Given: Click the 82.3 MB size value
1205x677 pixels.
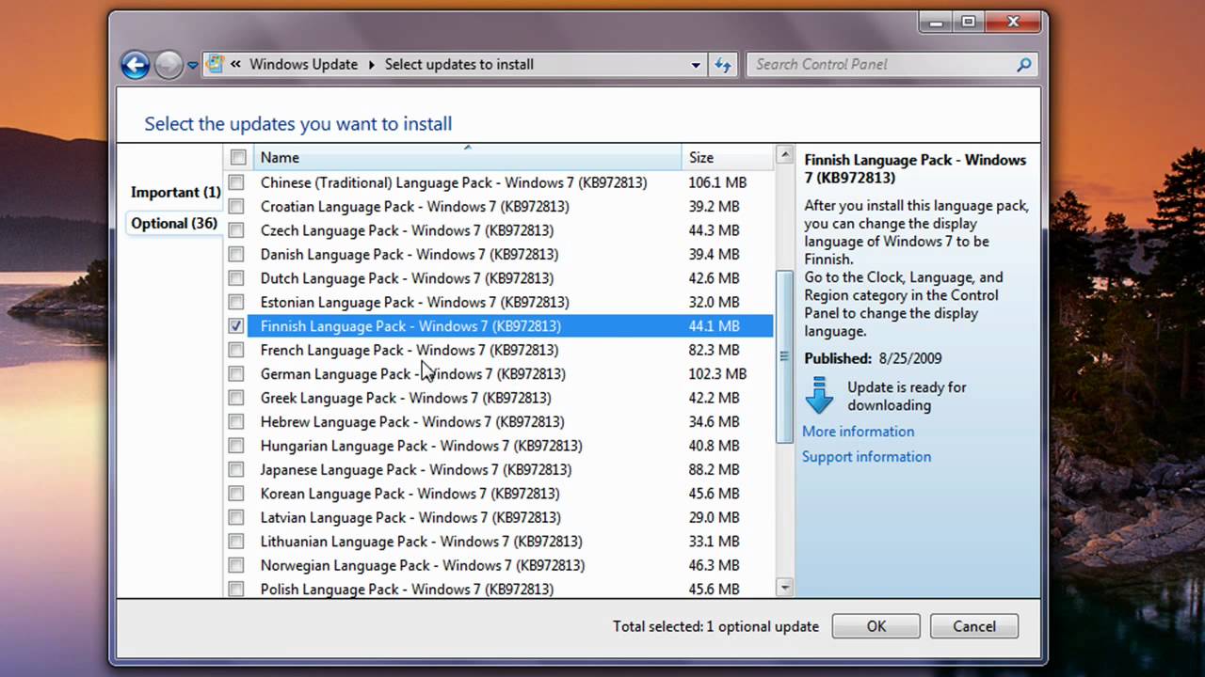Looking at the screenshot, I should (714, 350).
